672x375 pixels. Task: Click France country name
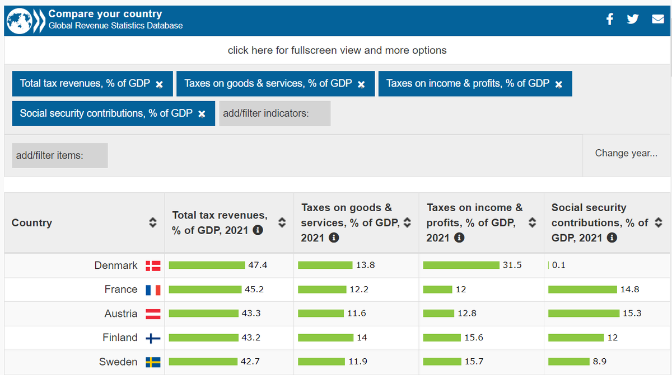(121, 289)
